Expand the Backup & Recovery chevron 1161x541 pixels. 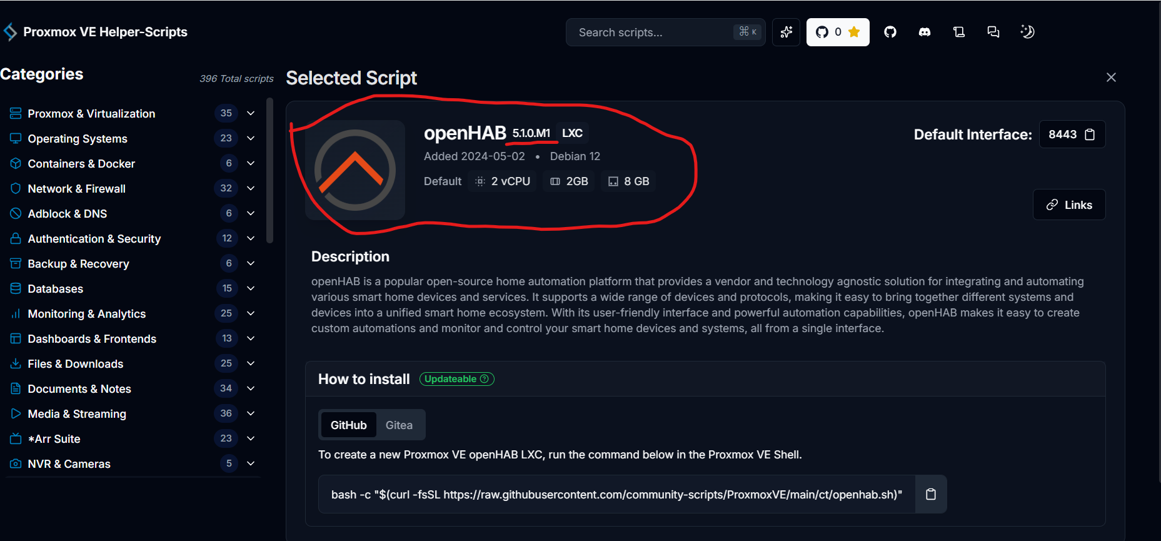[251, 263]
